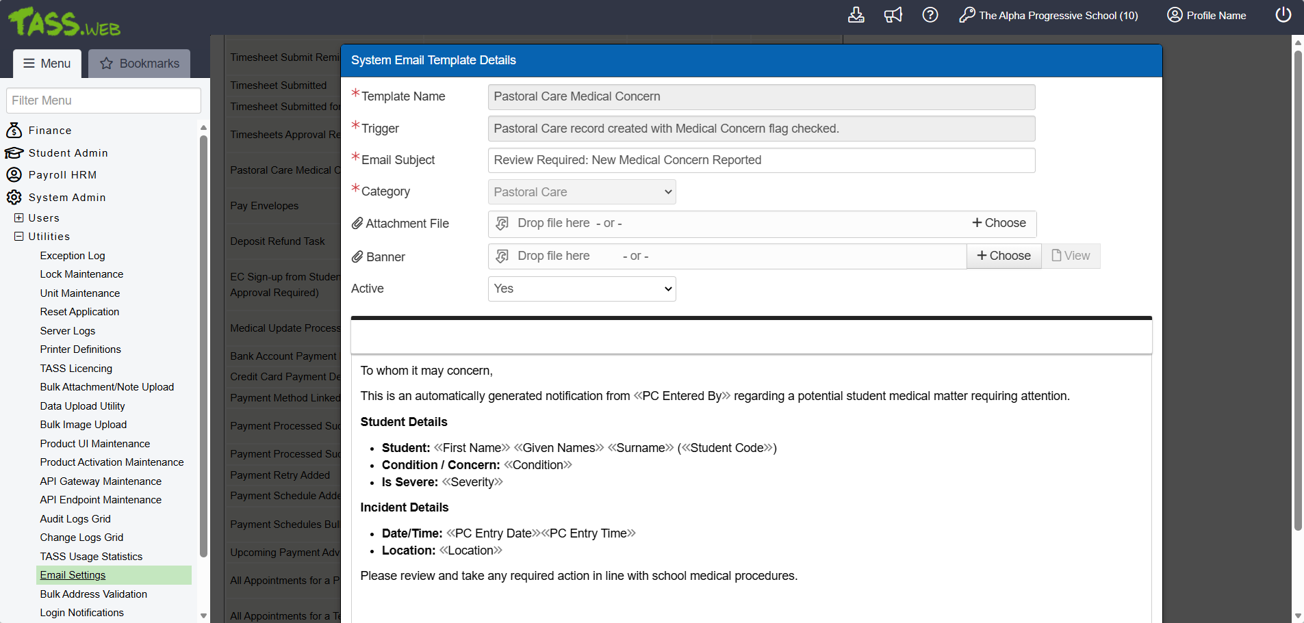This screenshot has height=623, width=1304.
Task: Click the profile avatar icon
Action: [1175, 15]
